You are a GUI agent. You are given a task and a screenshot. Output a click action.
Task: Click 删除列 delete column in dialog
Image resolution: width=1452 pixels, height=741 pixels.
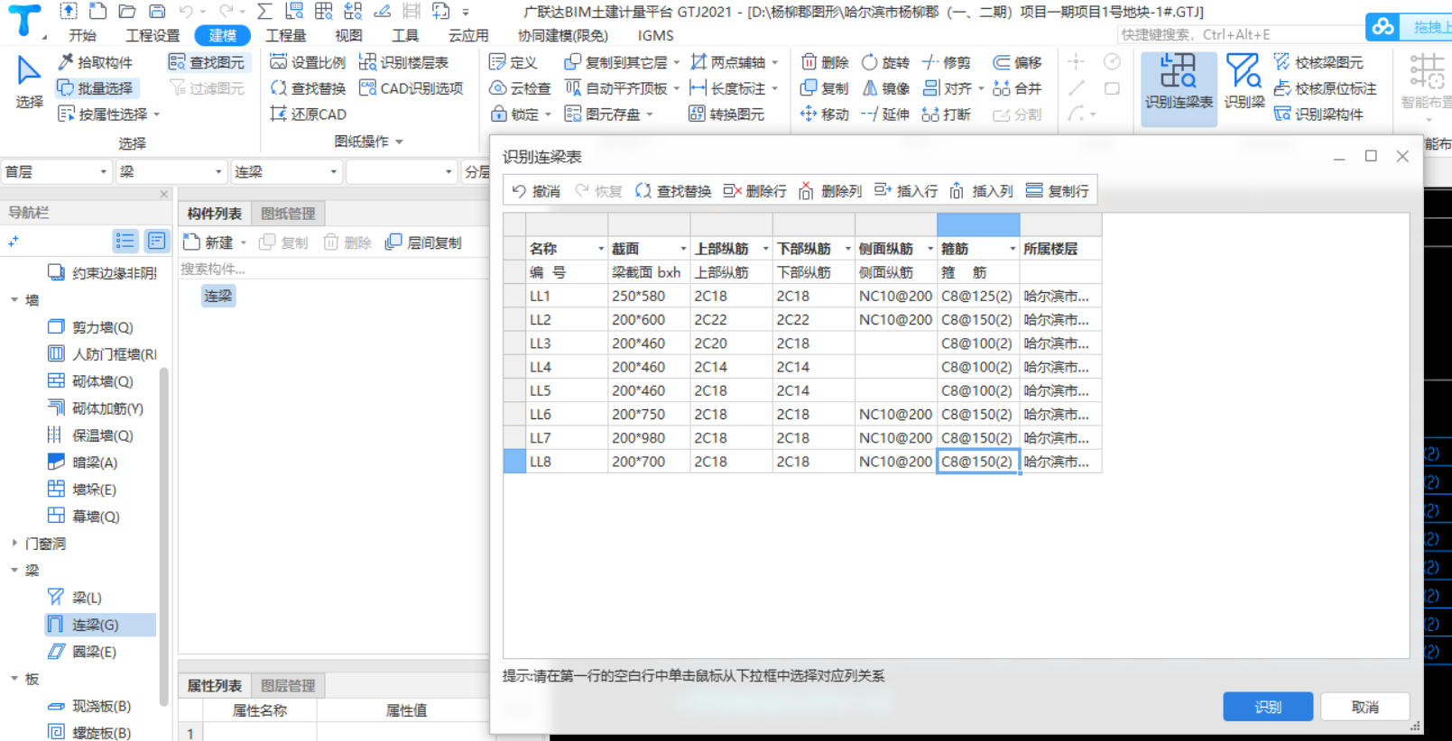[829, 191]
